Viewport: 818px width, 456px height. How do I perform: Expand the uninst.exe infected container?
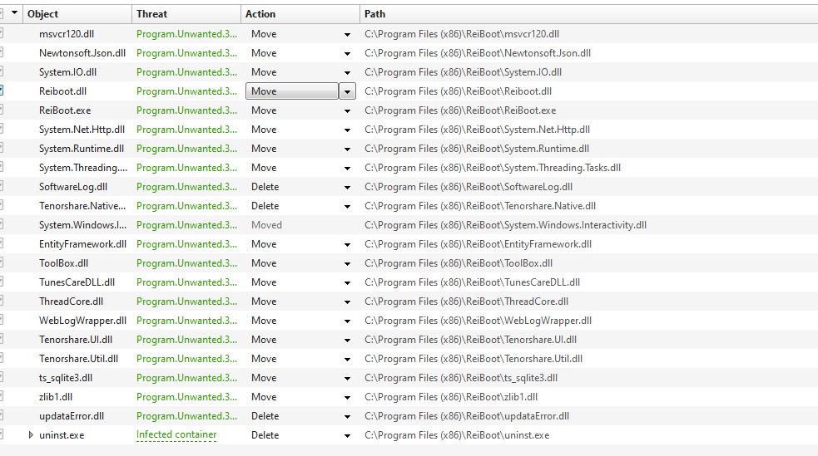coord(32,435)
